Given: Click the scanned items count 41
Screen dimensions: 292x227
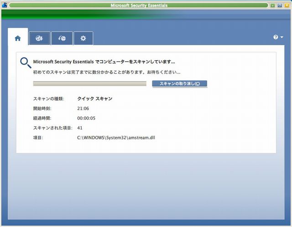Looking at the screenshot, I should tap(80, 128).
